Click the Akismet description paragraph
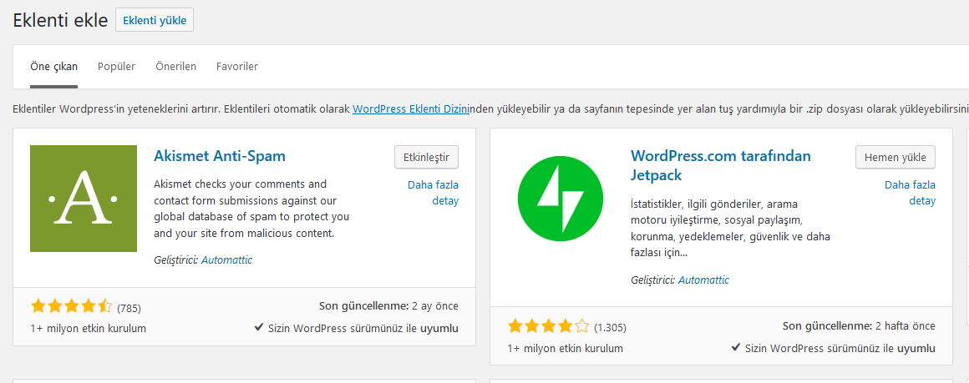The height and width of the screenshot is (383, 969). coord(251,209)
